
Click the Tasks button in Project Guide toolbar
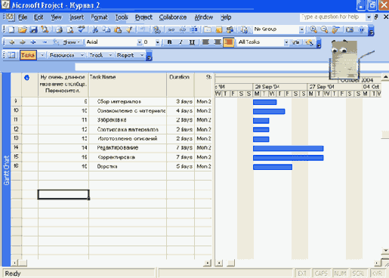[x=28, y=55]
